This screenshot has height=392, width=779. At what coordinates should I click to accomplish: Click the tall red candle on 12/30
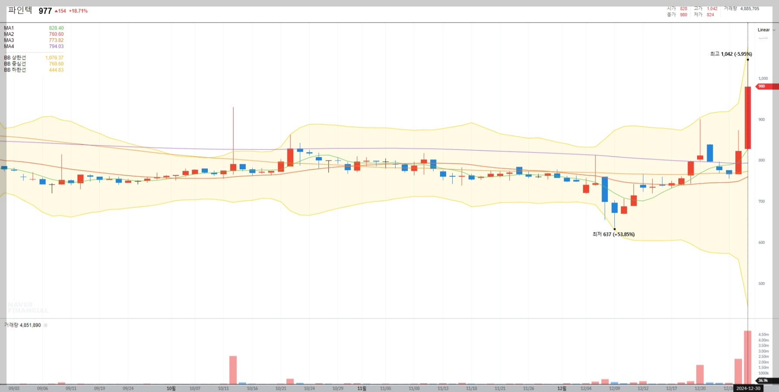click(x=748, y=118)
